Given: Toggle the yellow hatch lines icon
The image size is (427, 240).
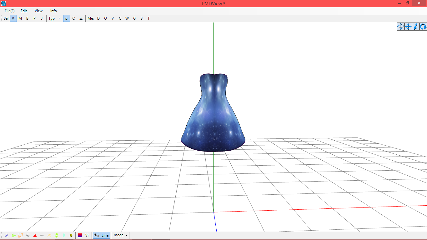Looking at the screenshot, I should point(49,235).
